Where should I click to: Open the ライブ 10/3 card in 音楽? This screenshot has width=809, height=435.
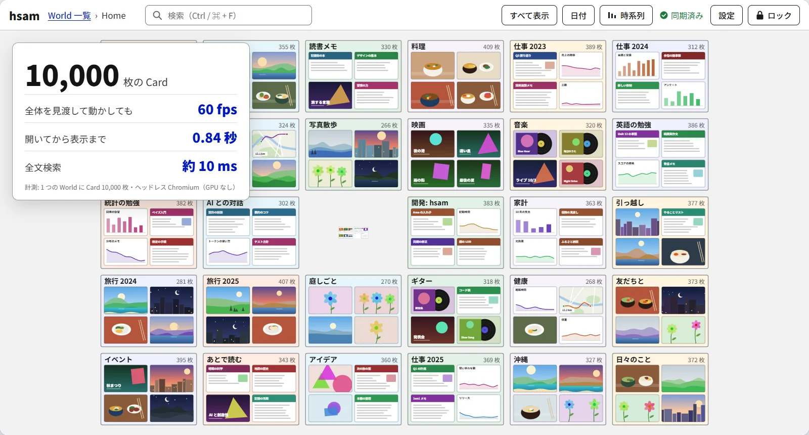click(535, 173)
